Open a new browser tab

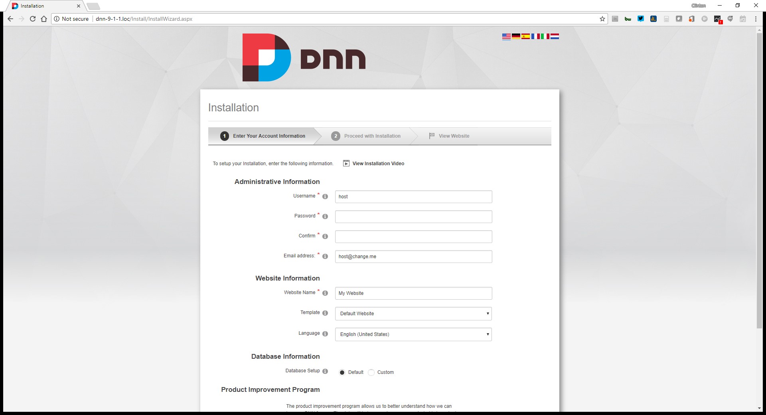(x=93, y=6)
